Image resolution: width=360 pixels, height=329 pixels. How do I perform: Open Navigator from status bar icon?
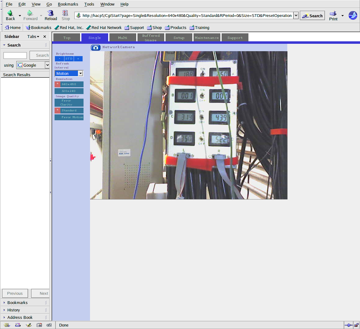tap(7, 325)
